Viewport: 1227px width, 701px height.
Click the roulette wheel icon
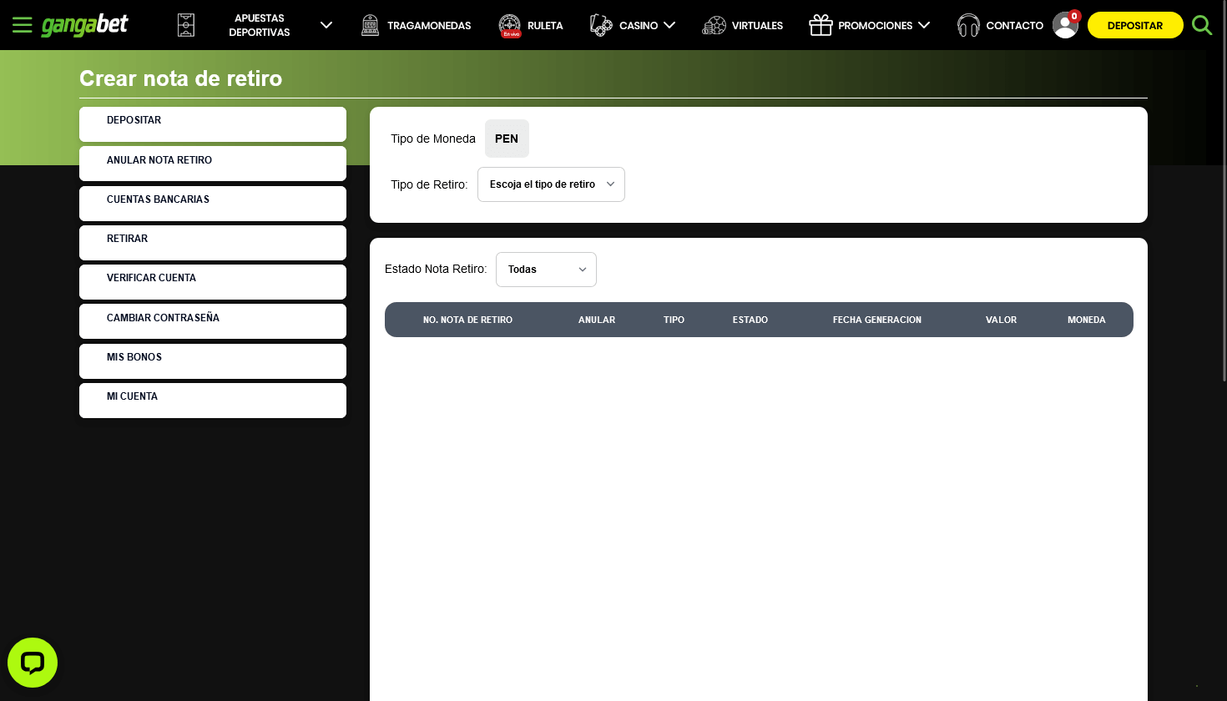(x=510, y=25)
